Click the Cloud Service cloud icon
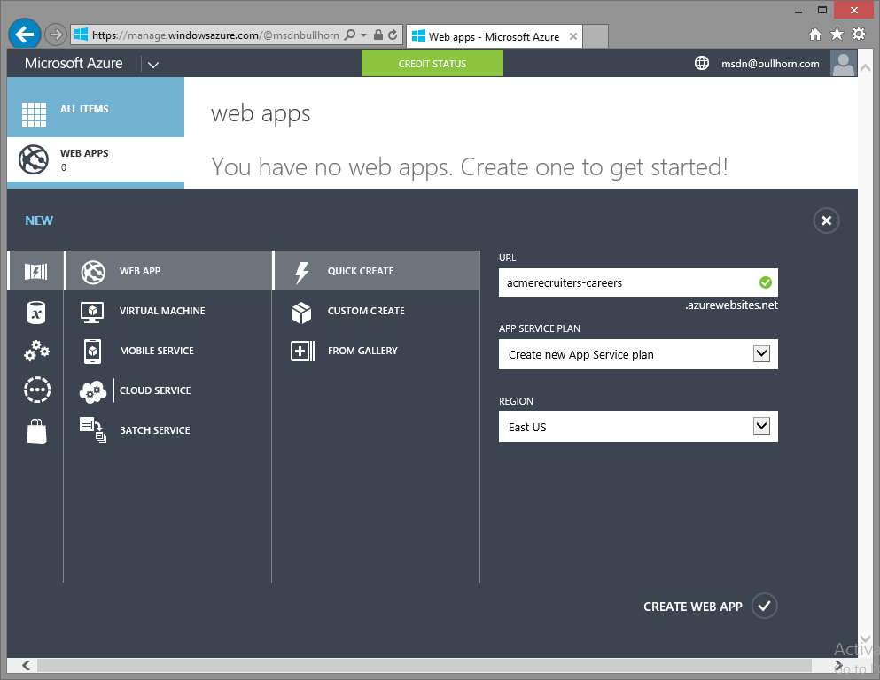The width and height of the screenshot is (880, 680). click(93, 391)
